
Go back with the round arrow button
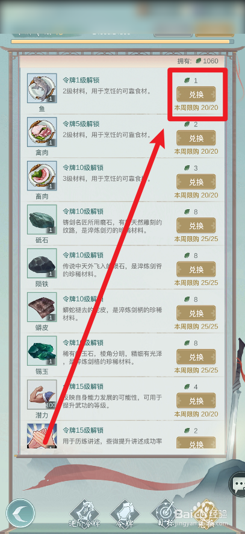pyautogui.click(x=20, y=513)
